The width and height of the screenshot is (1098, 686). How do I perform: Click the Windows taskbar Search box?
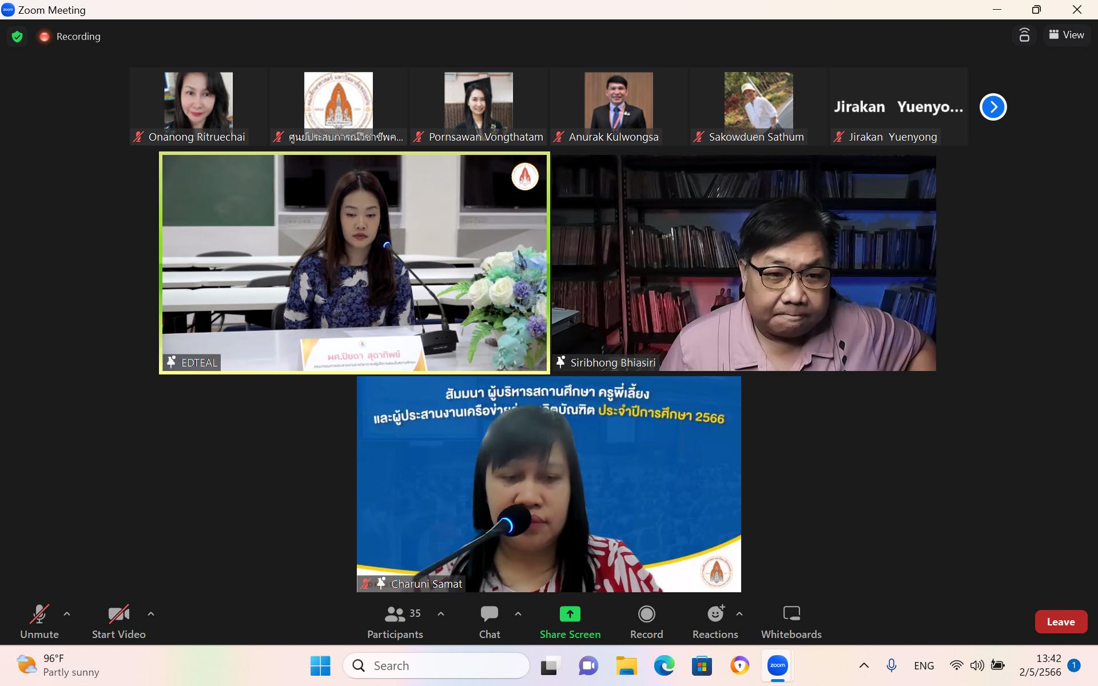pos(436,665)
